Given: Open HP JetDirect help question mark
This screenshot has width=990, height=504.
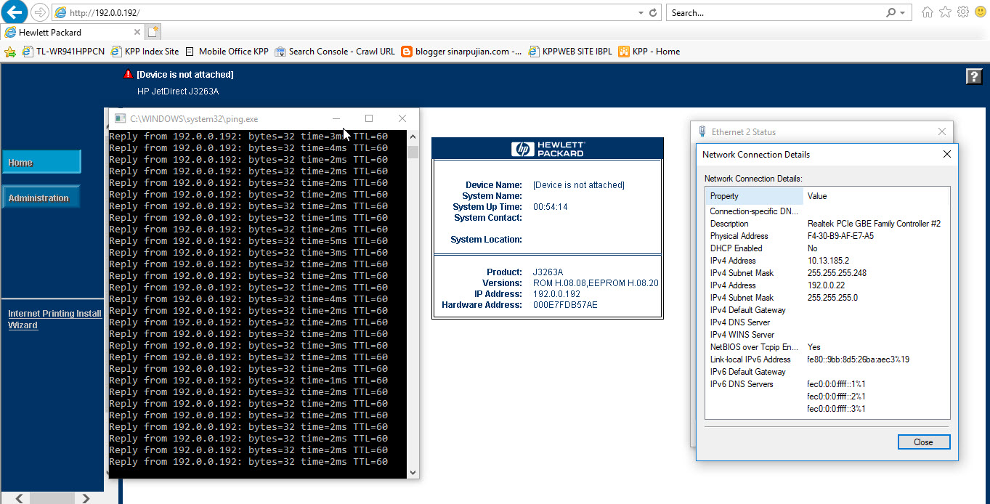Looking at the screenshot, I should point(973,76).
